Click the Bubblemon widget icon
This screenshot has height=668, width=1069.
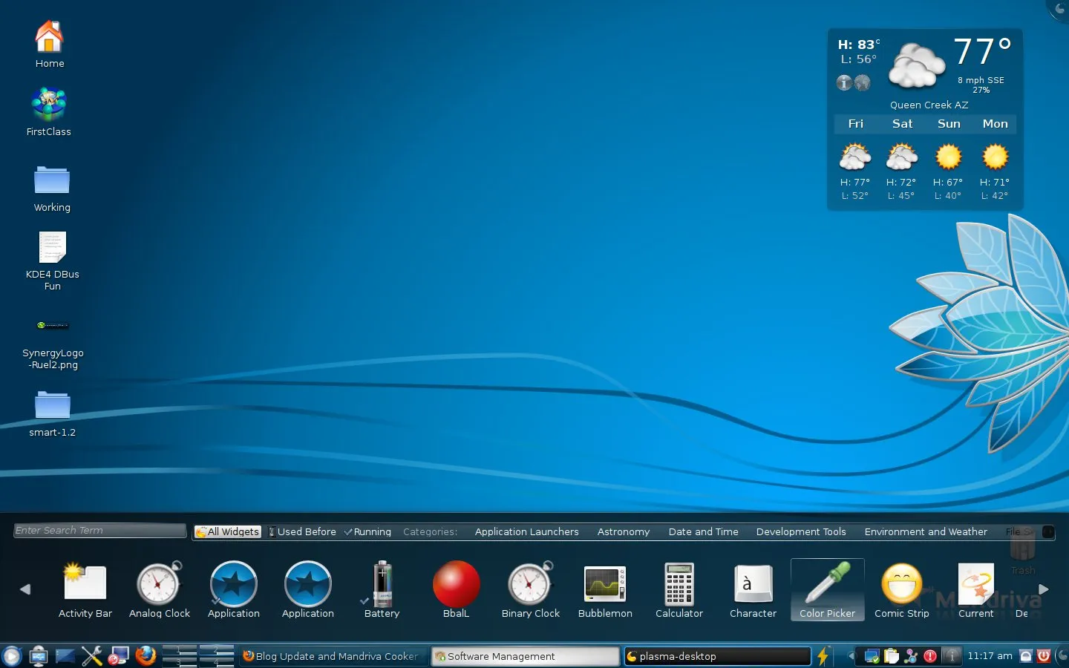(605, 585)
